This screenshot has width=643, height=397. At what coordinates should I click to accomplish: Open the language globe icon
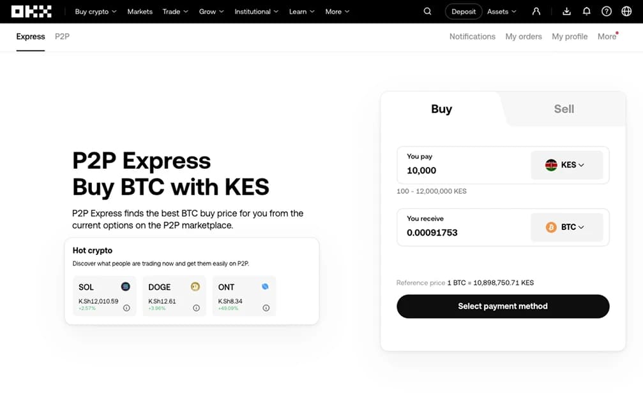tap(626, 11)
